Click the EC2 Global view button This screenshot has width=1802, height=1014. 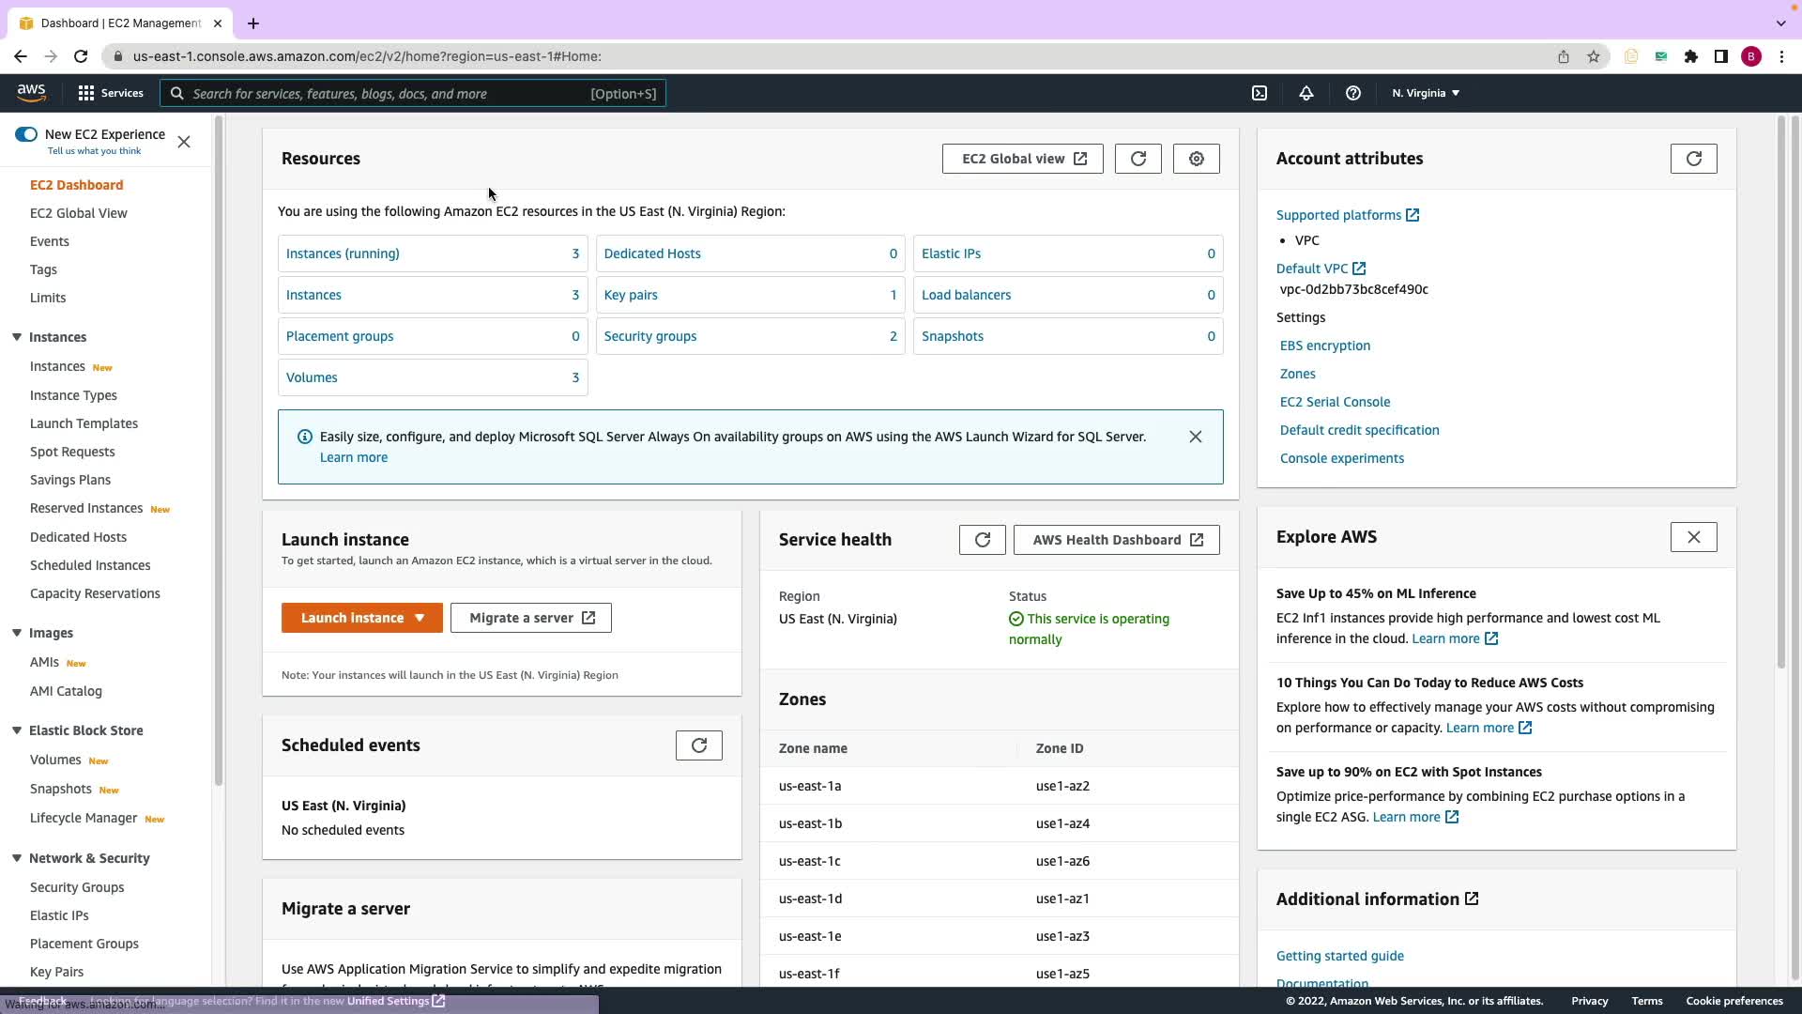[1022, 159]
